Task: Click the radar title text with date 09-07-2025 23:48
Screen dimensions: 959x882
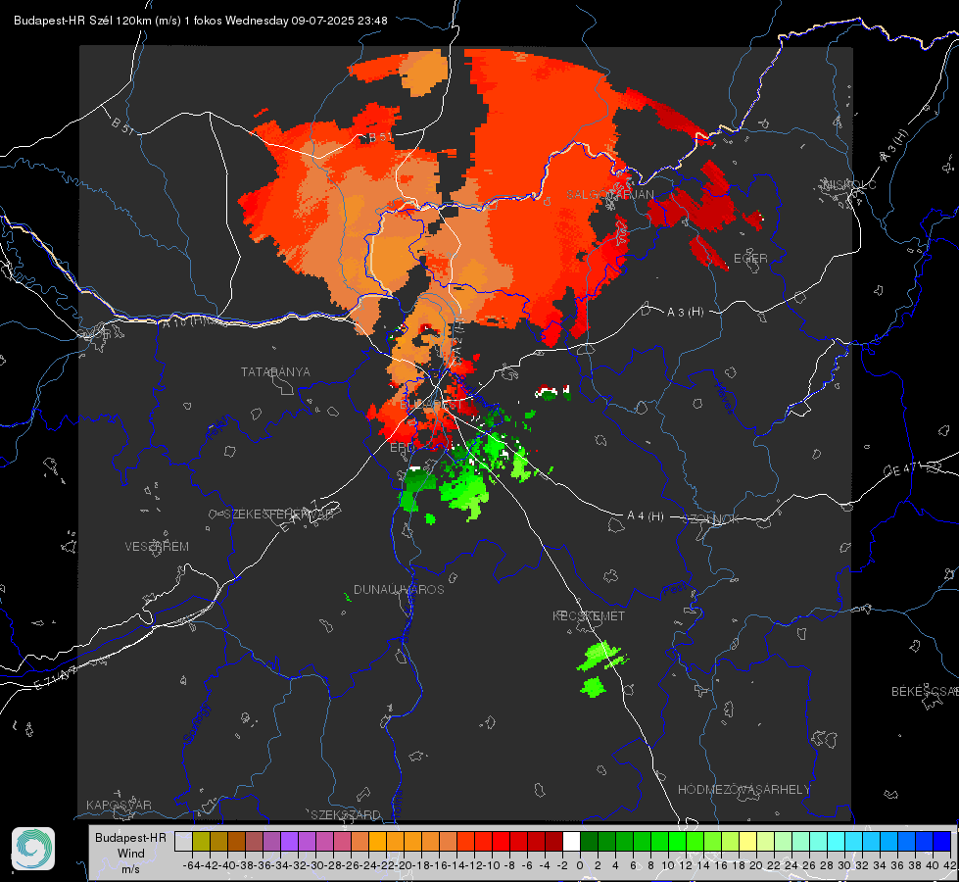Action: (x=201, y=21)
